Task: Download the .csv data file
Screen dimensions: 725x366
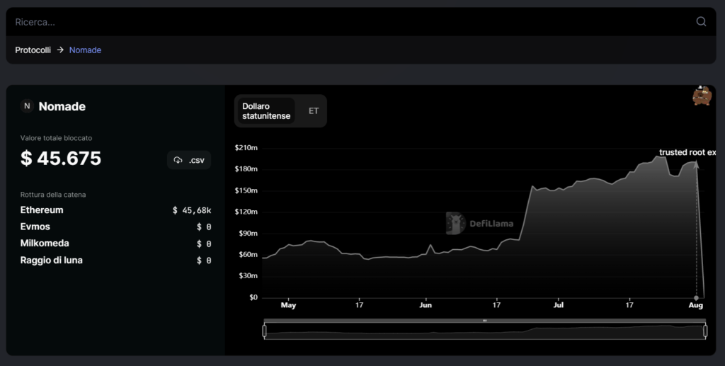Action: (189, 161)
